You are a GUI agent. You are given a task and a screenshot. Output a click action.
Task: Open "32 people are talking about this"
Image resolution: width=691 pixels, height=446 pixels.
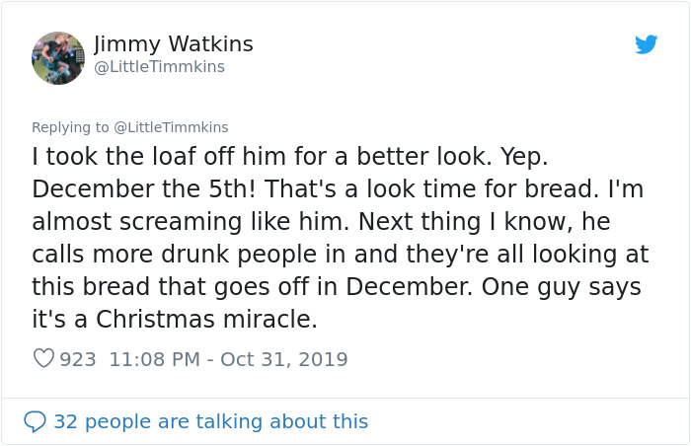coord(210,421)
